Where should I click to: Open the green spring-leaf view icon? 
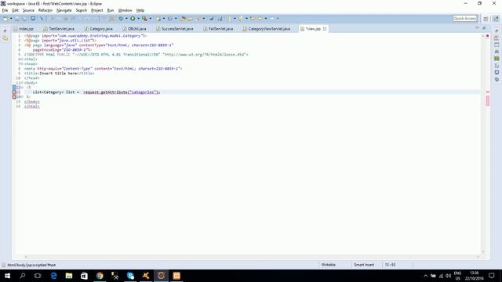[497, 59]
